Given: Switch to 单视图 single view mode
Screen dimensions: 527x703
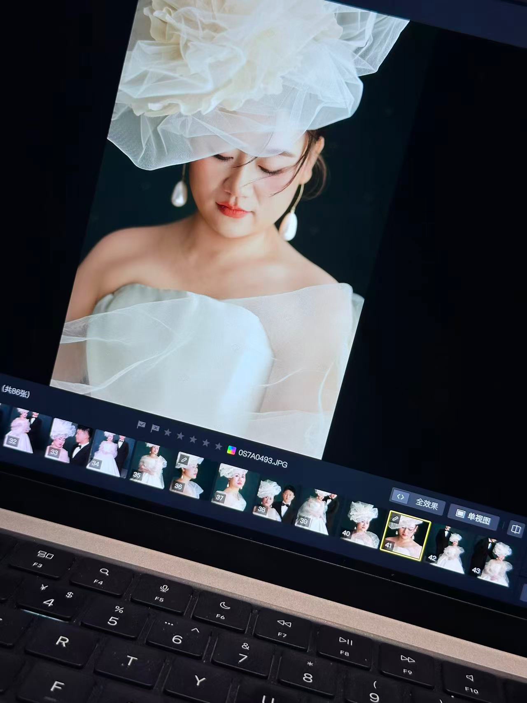Looking at the screenshot, I should tap(473, 516).
